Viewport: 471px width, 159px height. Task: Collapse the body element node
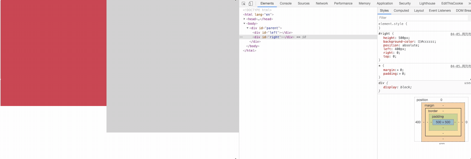pos(244,24)
